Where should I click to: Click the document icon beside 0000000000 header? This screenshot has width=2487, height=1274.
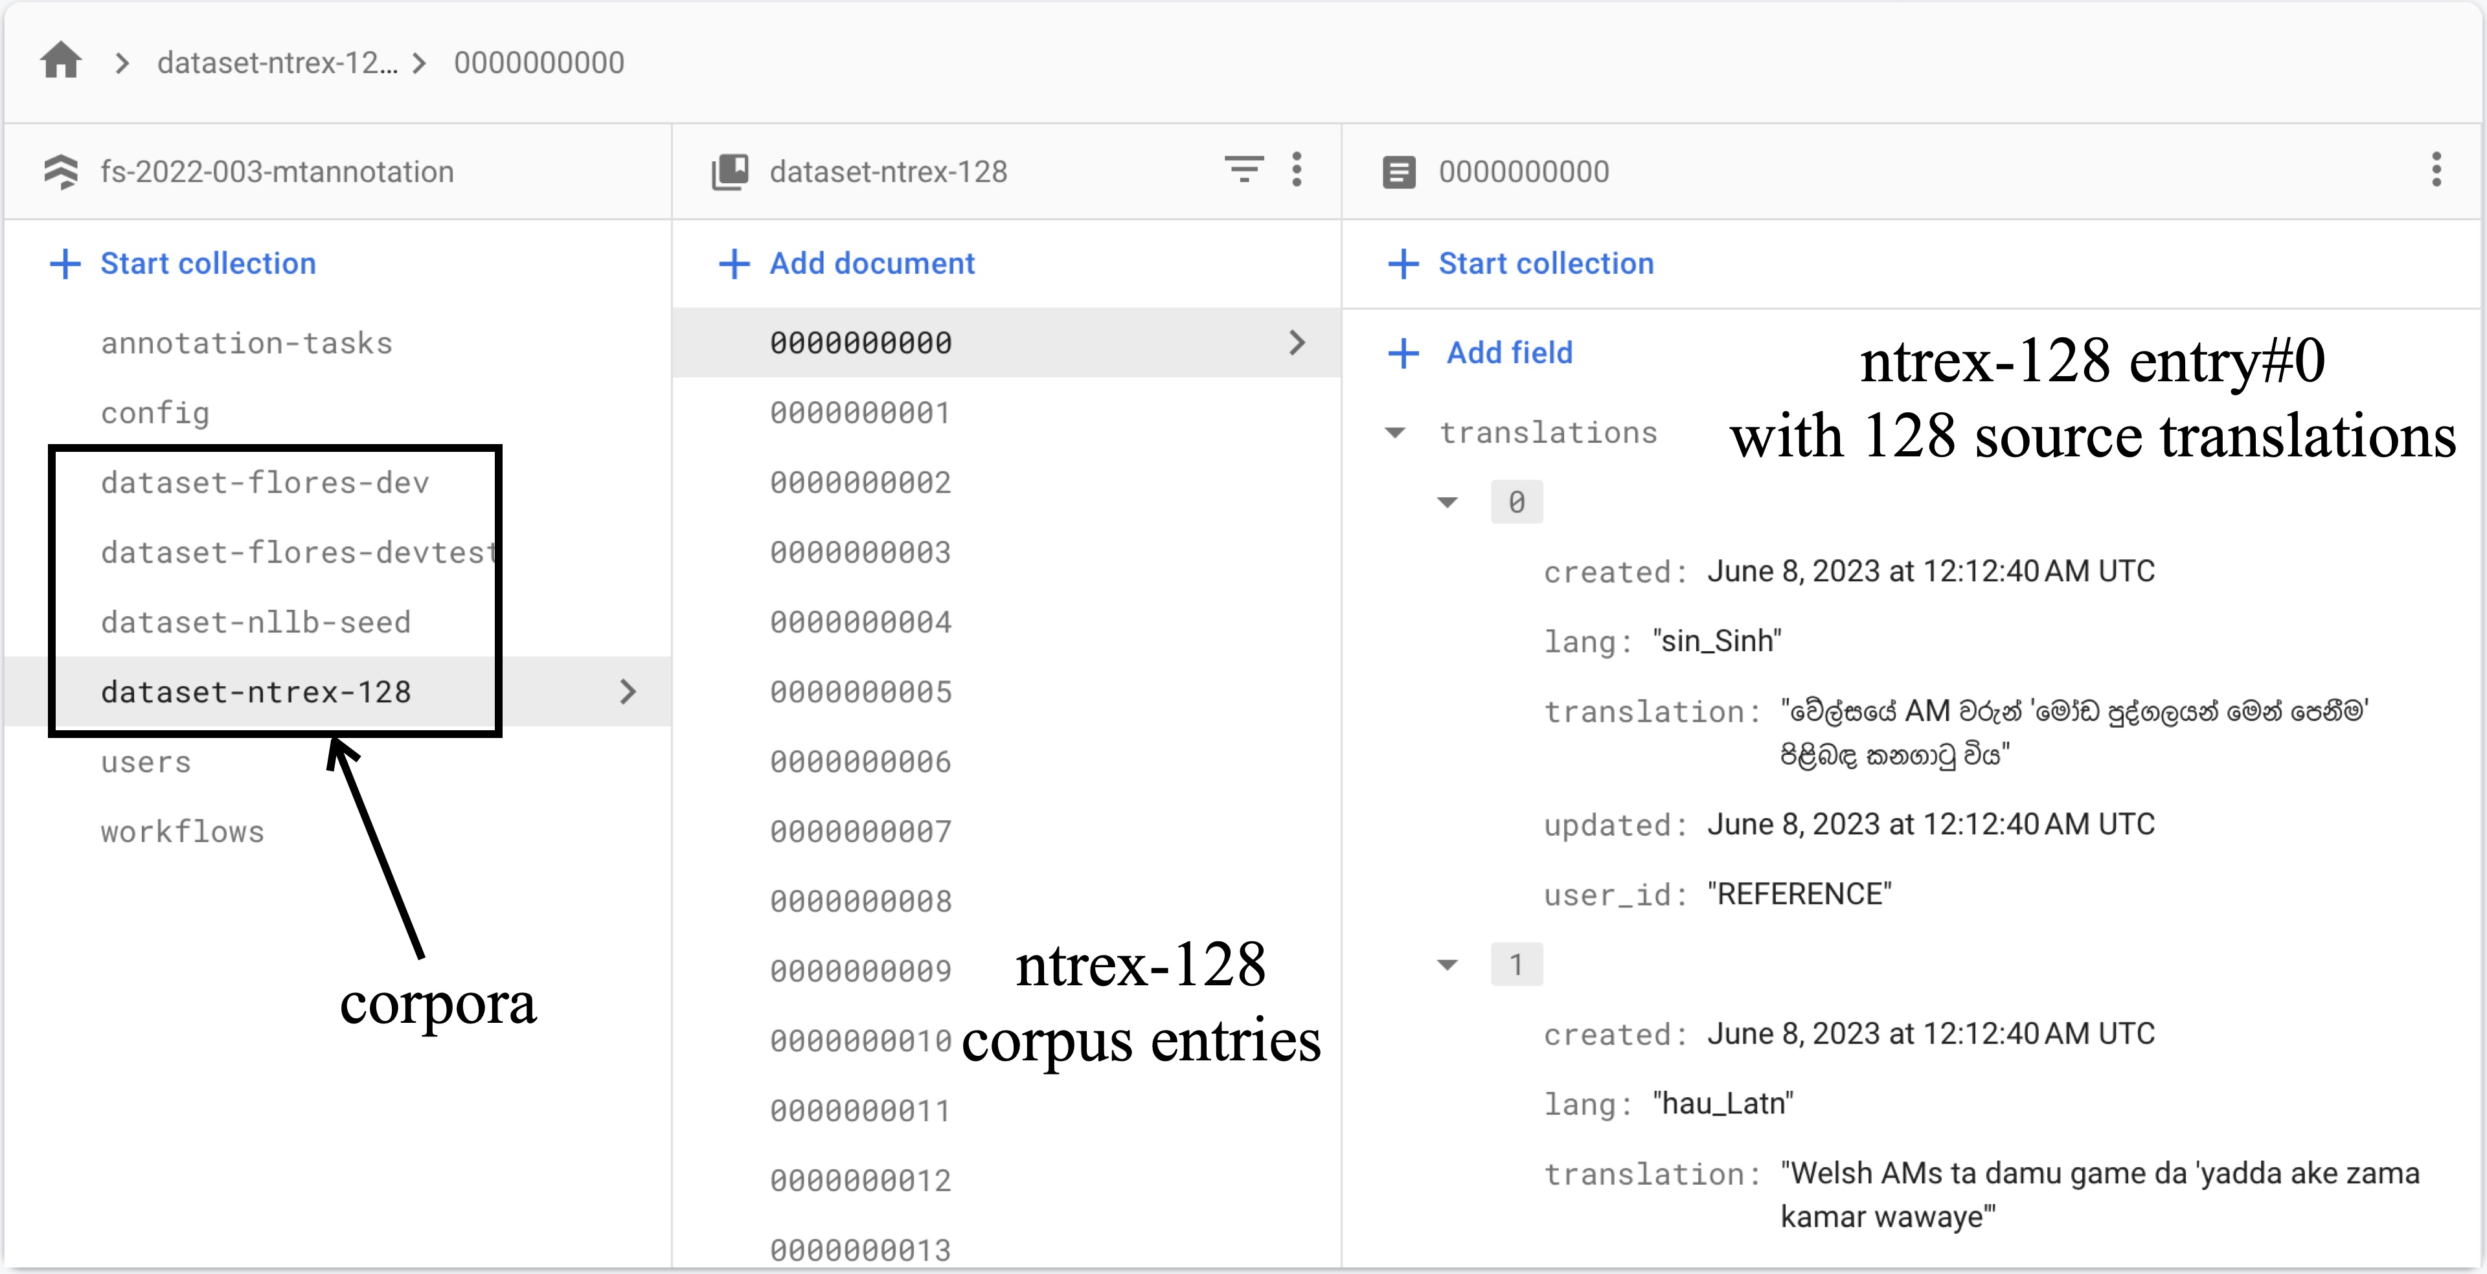pyautogui.click(x=1399, y=173)
